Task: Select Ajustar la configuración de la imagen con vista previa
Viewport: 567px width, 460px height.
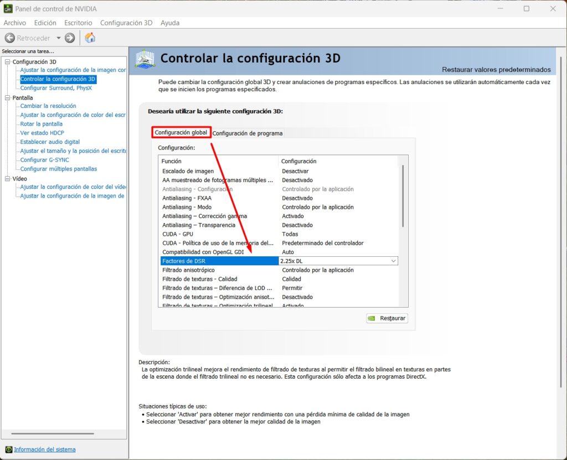Action: pos(73,70)
